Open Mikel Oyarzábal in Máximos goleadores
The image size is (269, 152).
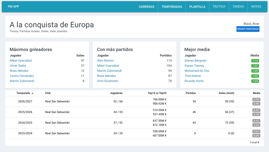pos(21,61)
